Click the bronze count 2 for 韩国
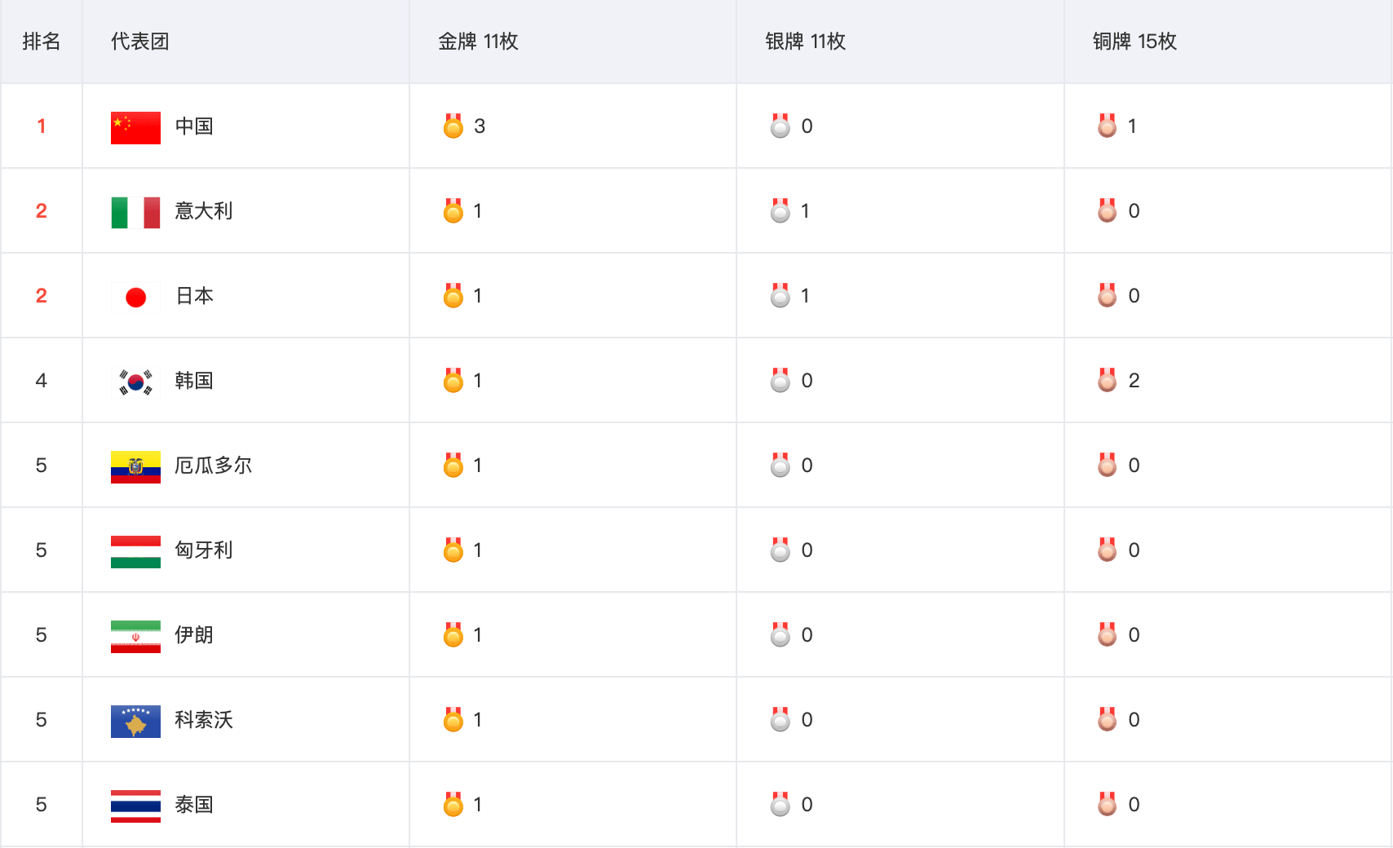1393x848 pixels. point(1134,381)
